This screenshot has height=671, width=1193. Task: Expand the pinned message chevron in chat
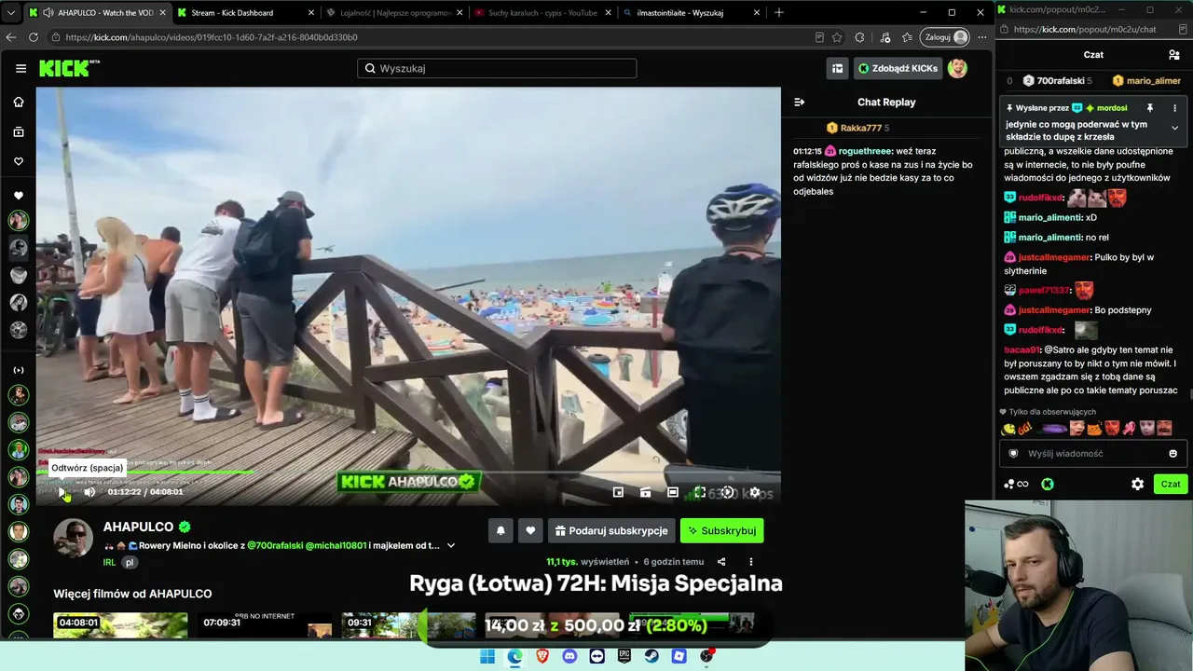(x=1174, y=128)
